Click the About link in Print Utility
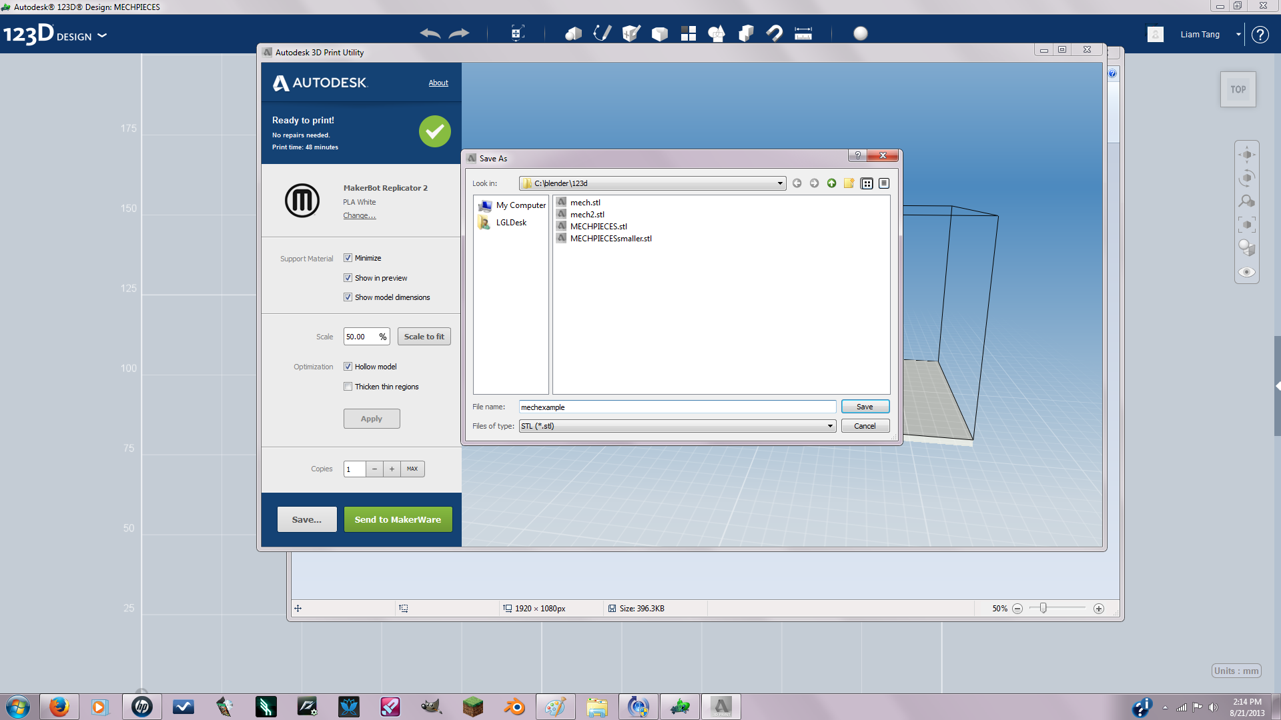Viewport: 1281px width, 720px height. (438, 83)
